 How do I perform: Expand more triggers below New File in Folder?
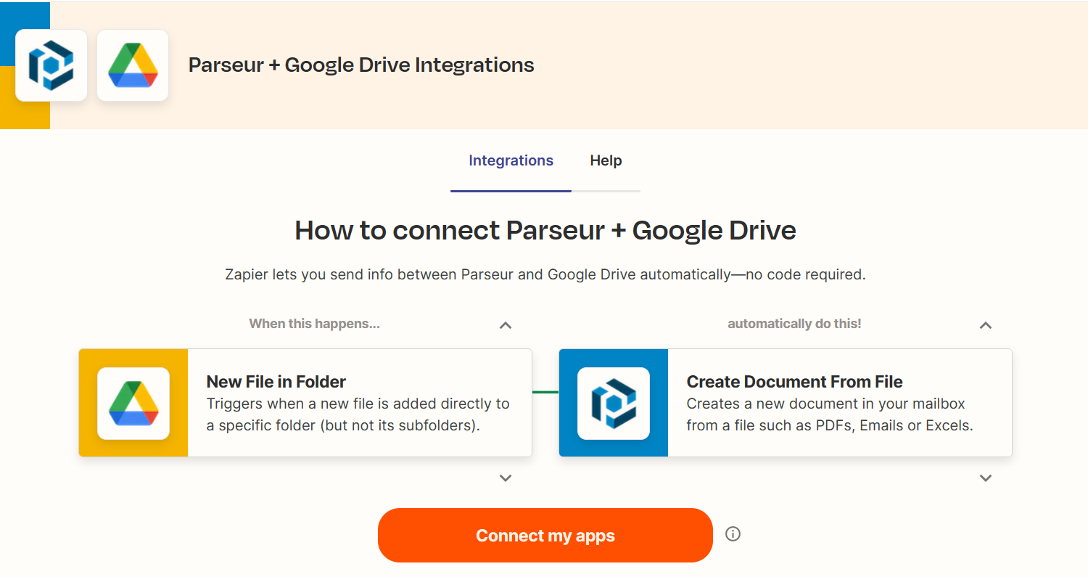click(x=506, y=478)
